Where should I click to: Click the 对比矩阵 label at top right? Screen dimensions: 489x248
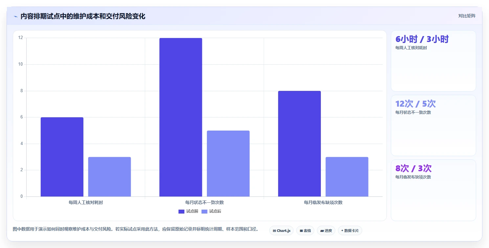coord(467,16)
